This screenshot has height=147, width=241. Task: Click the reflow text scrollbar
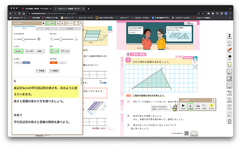pyautogui.click(x=81, y=81)
